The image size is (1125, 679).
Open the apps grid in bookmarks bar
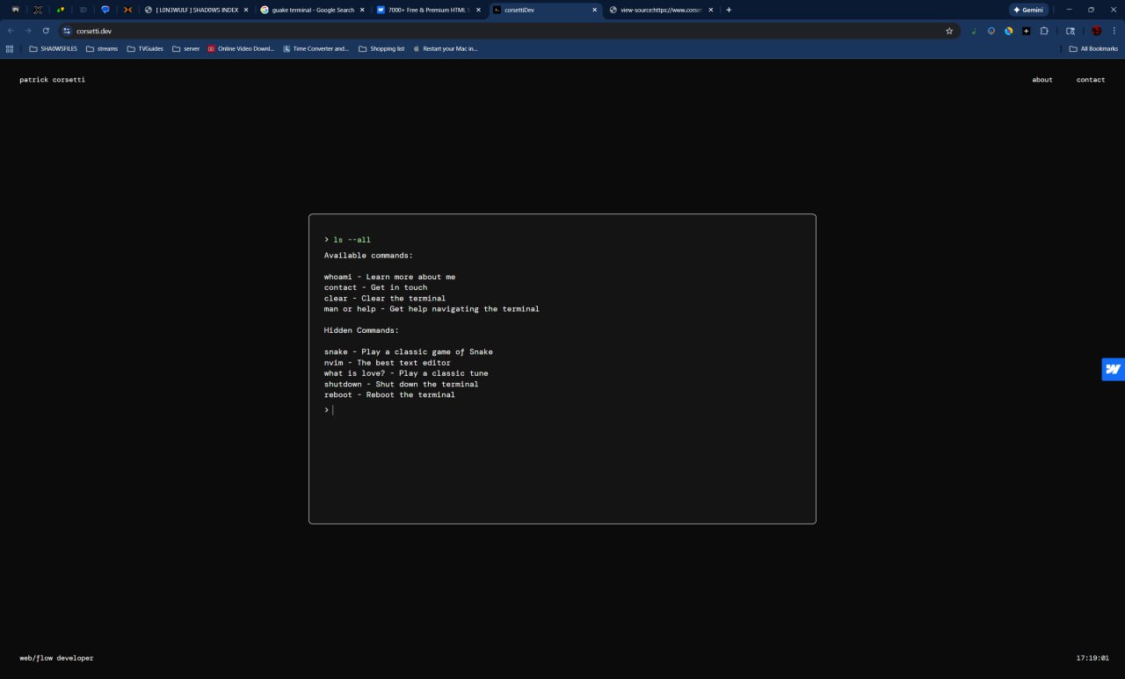tap(10, 49)
